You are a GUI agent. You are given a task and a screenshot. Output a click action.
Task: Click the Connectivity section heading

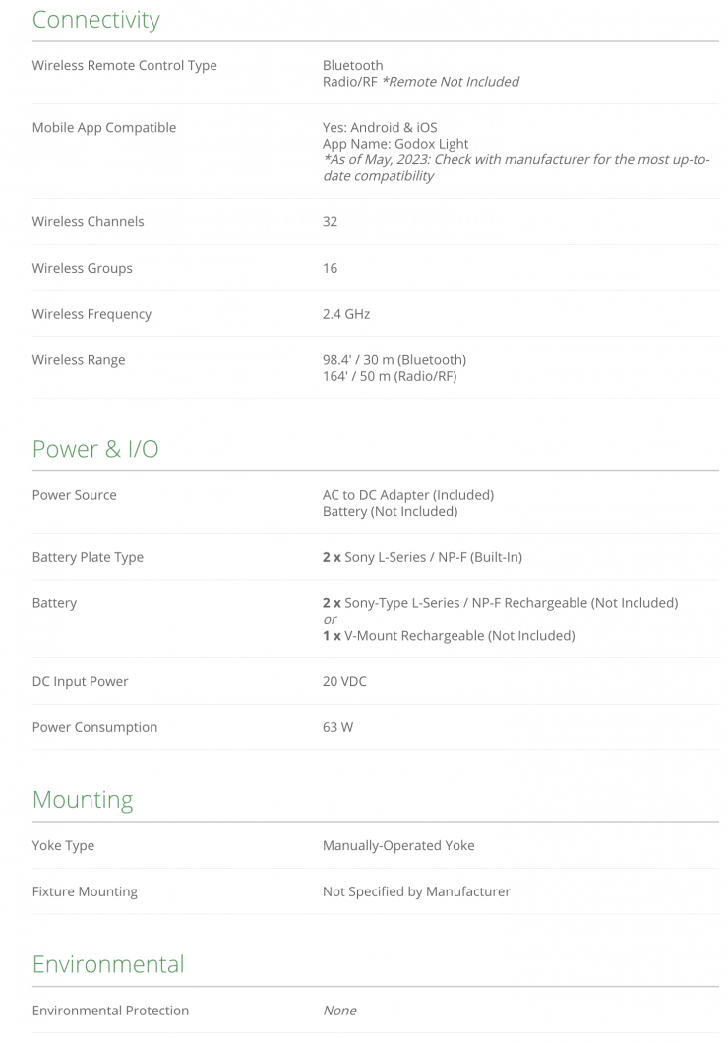[95, 20]
